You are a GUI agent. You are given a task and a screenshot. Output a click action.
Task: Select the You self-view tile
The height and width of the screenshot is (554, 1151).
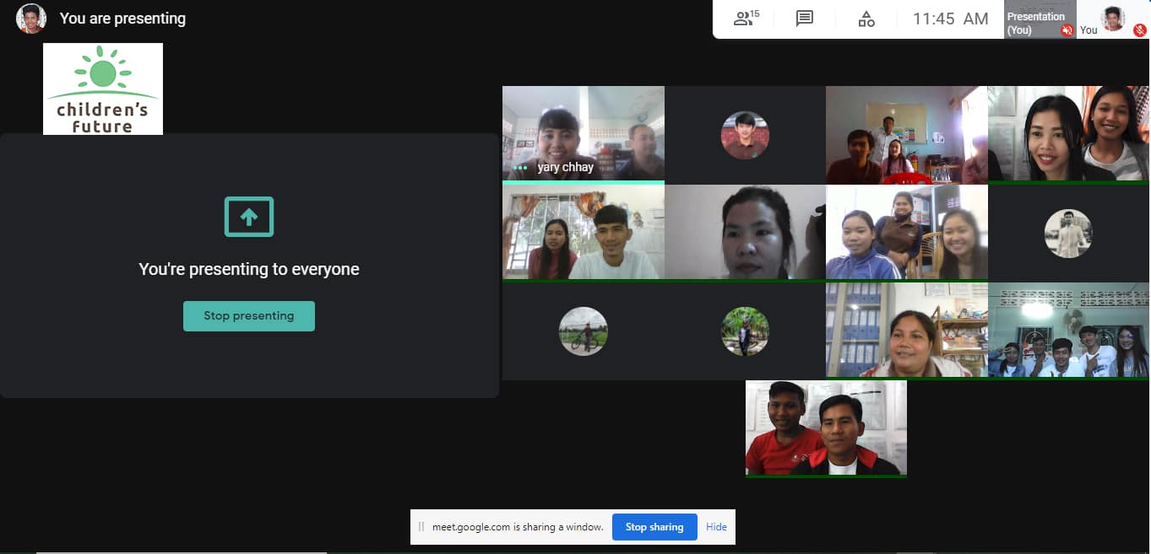click(x=1112, y=19)
